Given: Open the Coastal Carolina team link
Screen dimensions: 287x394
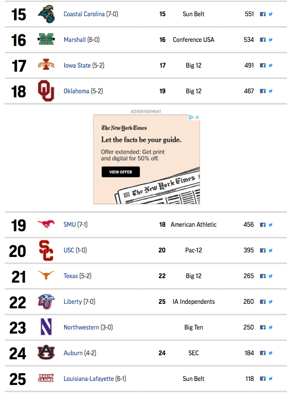Looking at the screenshot, I should [84, 14].
